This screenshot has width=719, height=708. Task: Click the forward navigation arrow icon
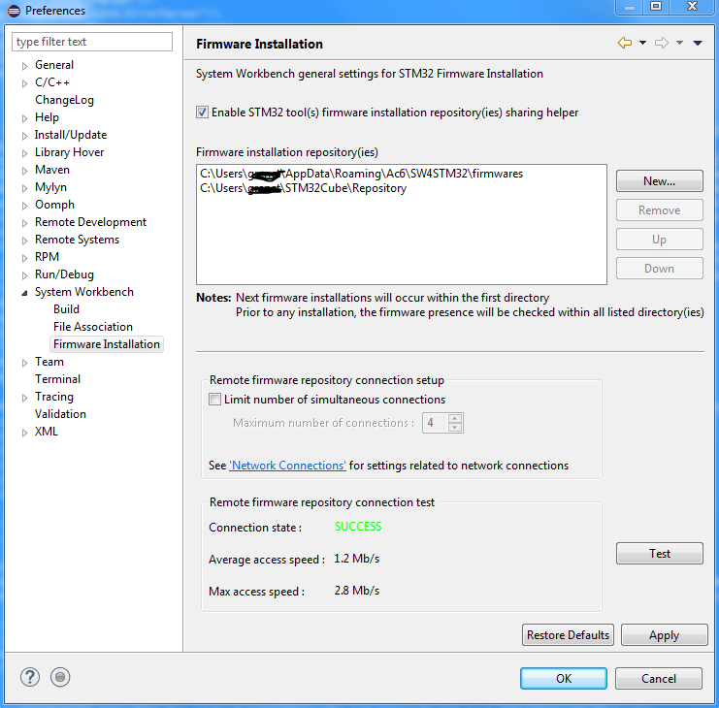pos(662,43)
